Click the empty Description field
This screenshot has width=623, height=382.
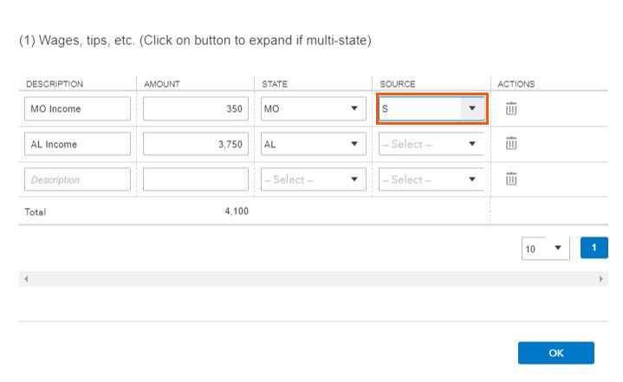pyautogui.click(x=77, y=179)
